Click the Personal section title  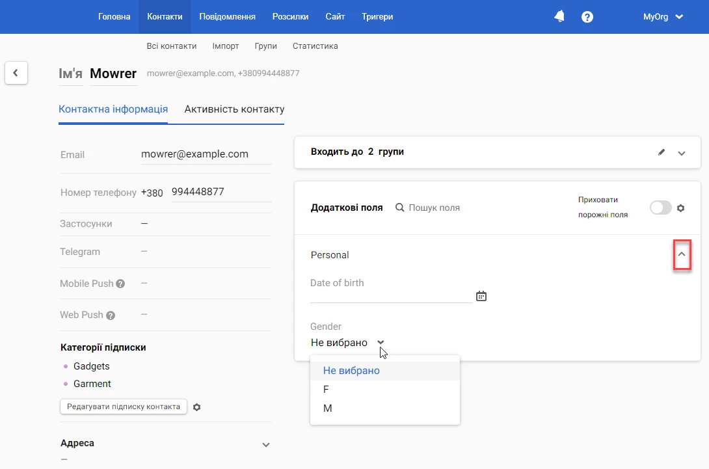330,255
